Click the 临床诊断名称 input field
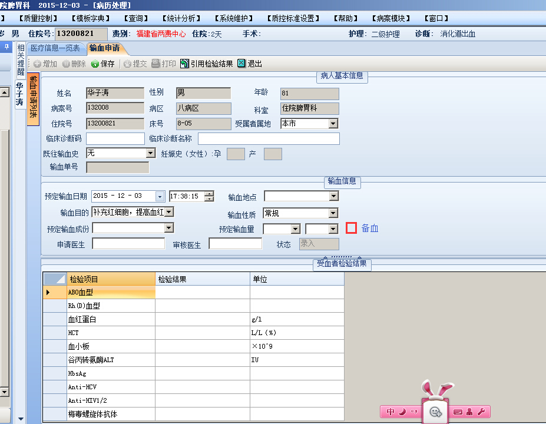Viewport: 546px width, 424px height. point(269,138)
